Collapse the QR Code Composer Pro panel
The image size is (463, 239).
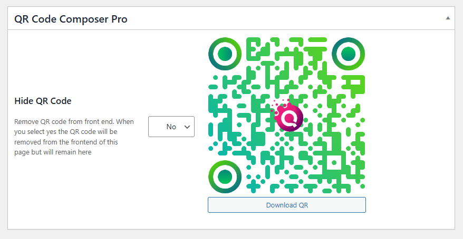click(x=448, y=18)
